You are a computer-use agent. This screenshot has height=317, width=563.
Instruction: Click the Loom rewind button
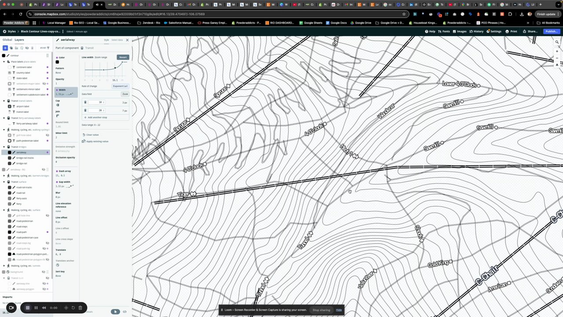(x=44, y=308)
